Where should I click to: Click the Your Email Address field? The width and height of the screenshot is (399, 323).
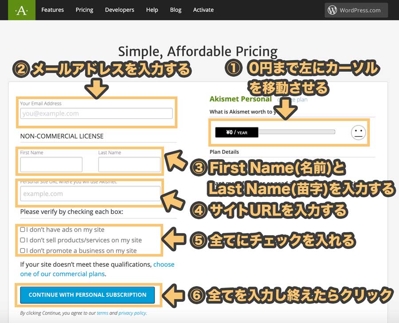point(97,113)
